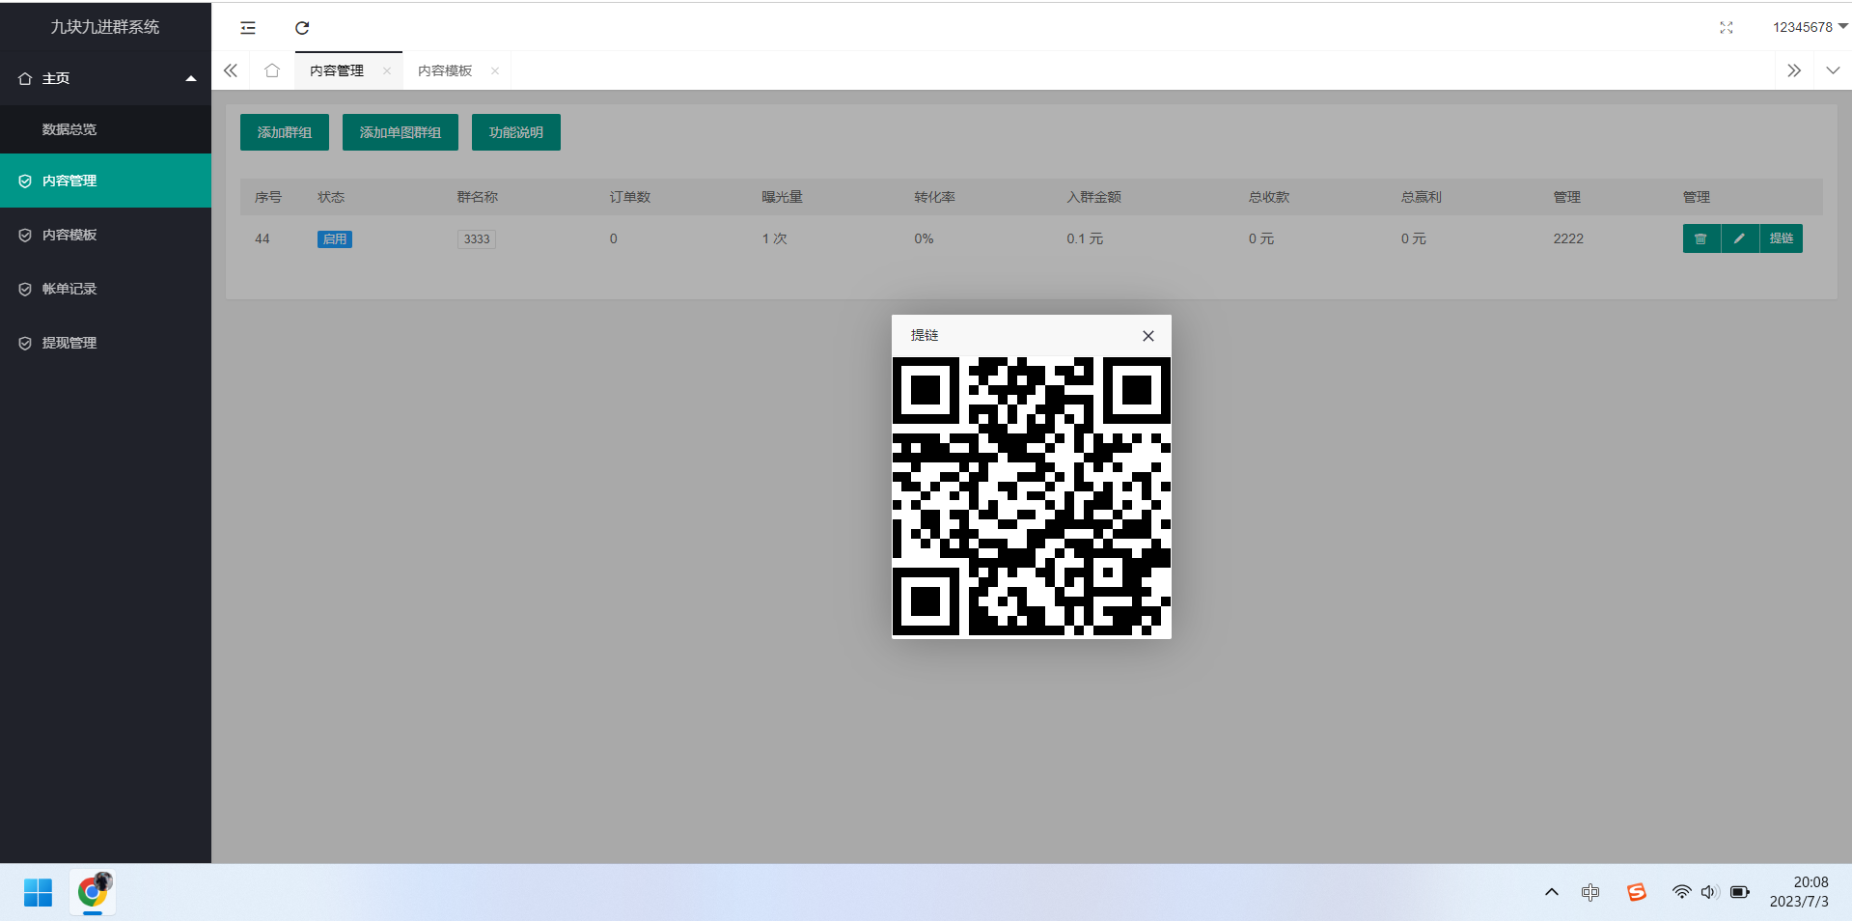Go to the home tab icon

272,70
